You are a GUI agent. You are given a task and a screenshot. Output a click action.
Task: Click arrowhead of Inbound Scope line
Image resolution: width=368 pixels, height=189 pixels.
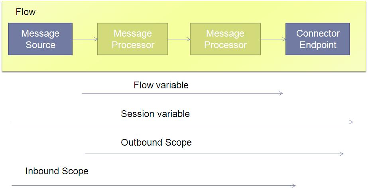click(294, 186)
